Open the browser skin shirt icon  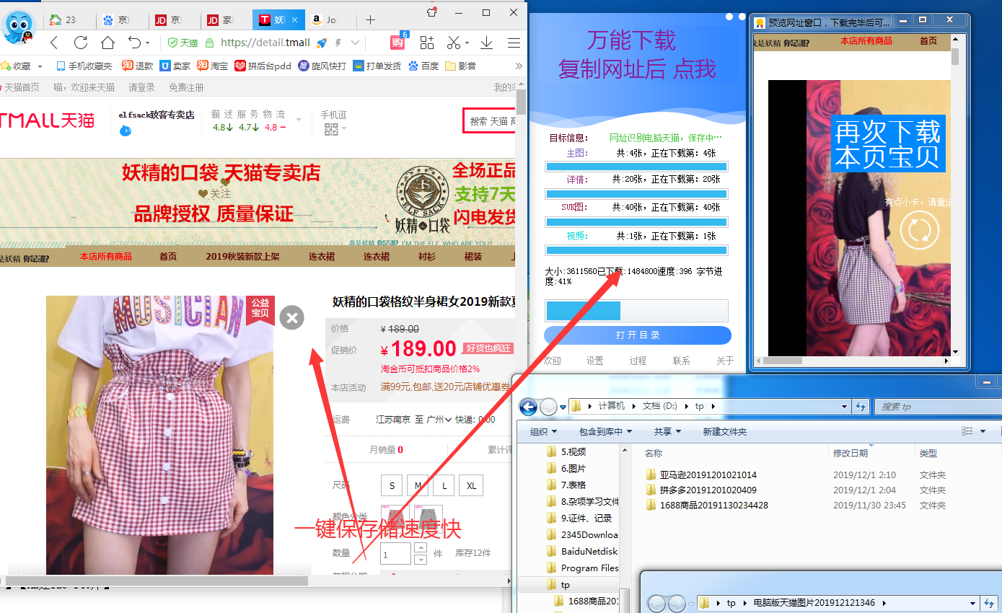432,12
